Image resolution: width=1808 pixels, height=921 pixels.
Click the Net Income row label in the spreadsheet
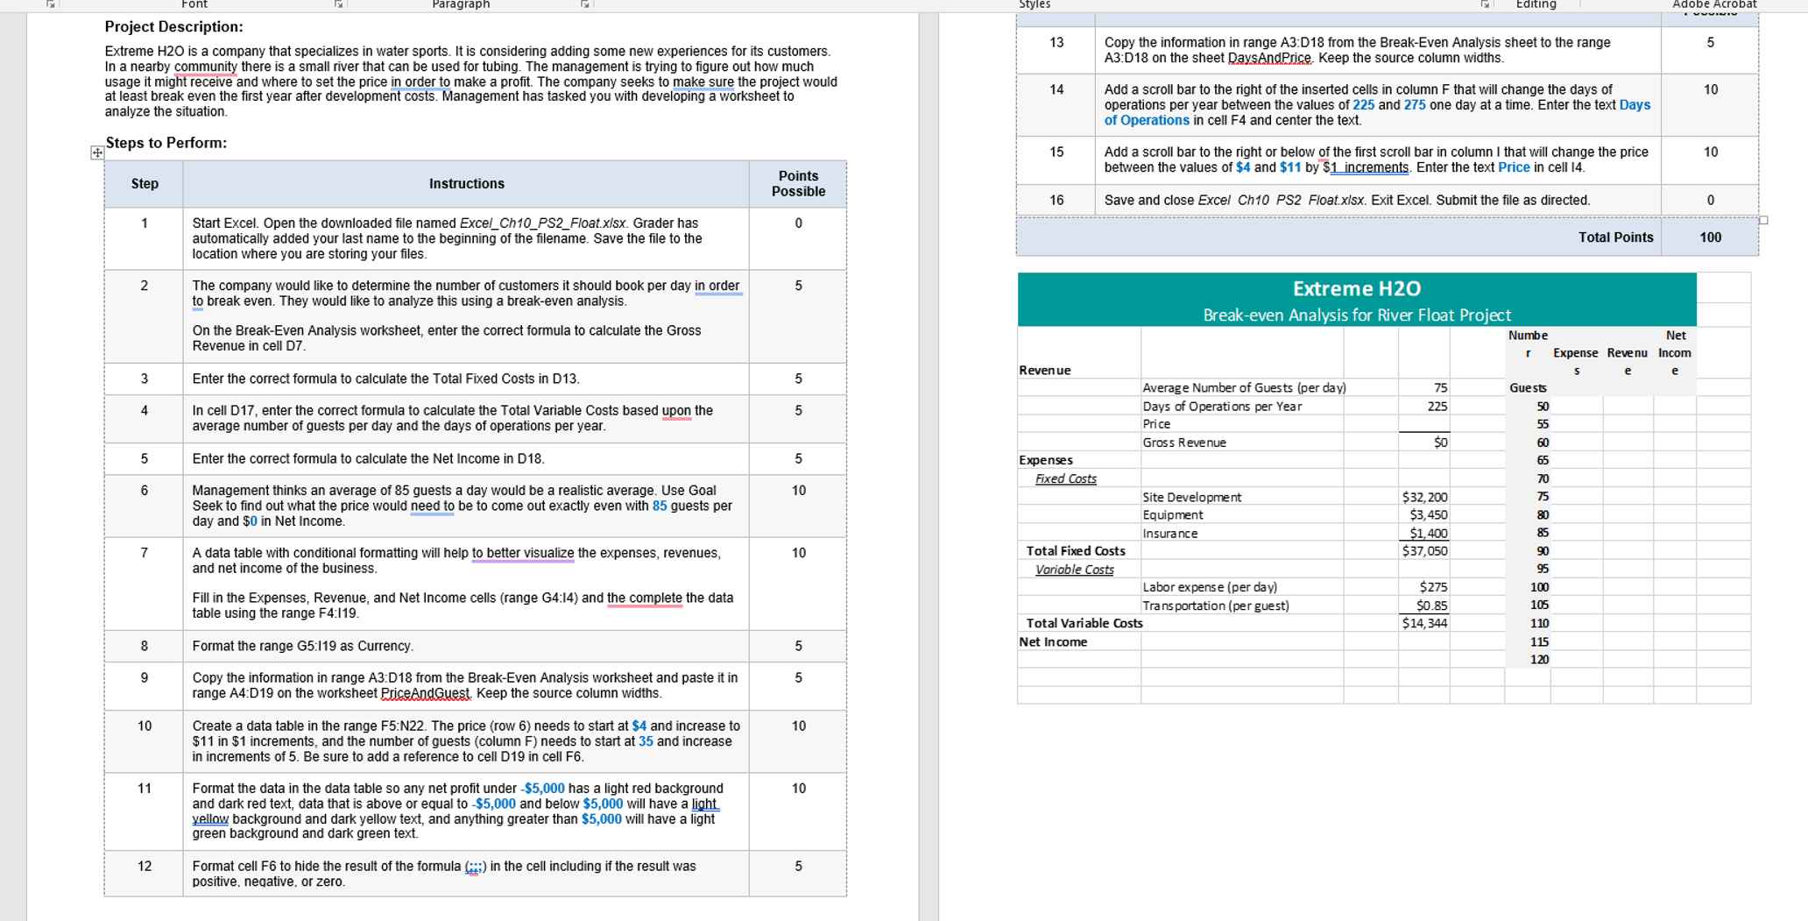coord(1053,641)
